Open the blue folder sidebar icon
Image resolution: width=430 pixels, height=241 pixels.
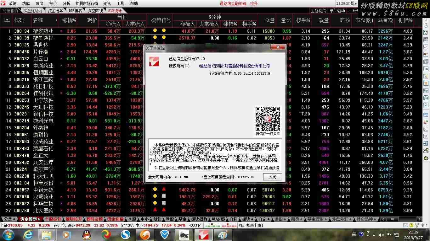(x=426, y=115)
